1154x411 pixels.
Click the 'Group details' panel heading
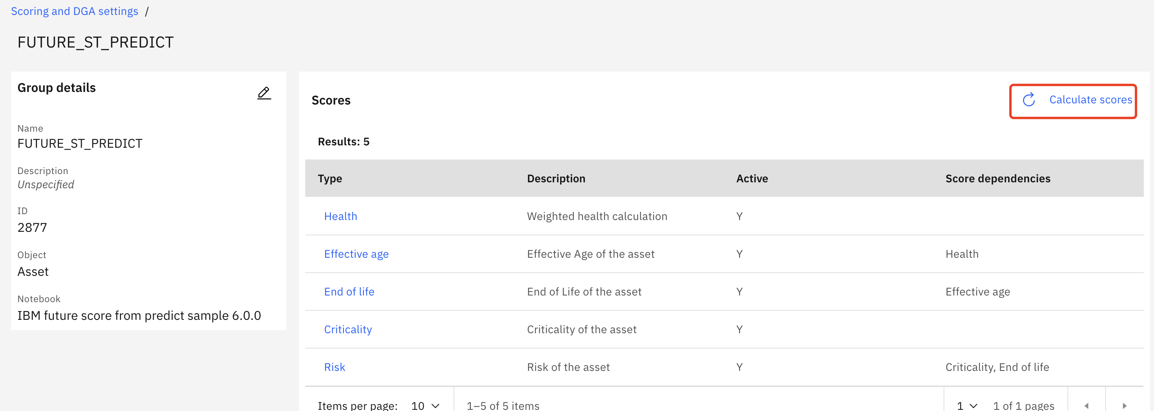pos(57,88)
